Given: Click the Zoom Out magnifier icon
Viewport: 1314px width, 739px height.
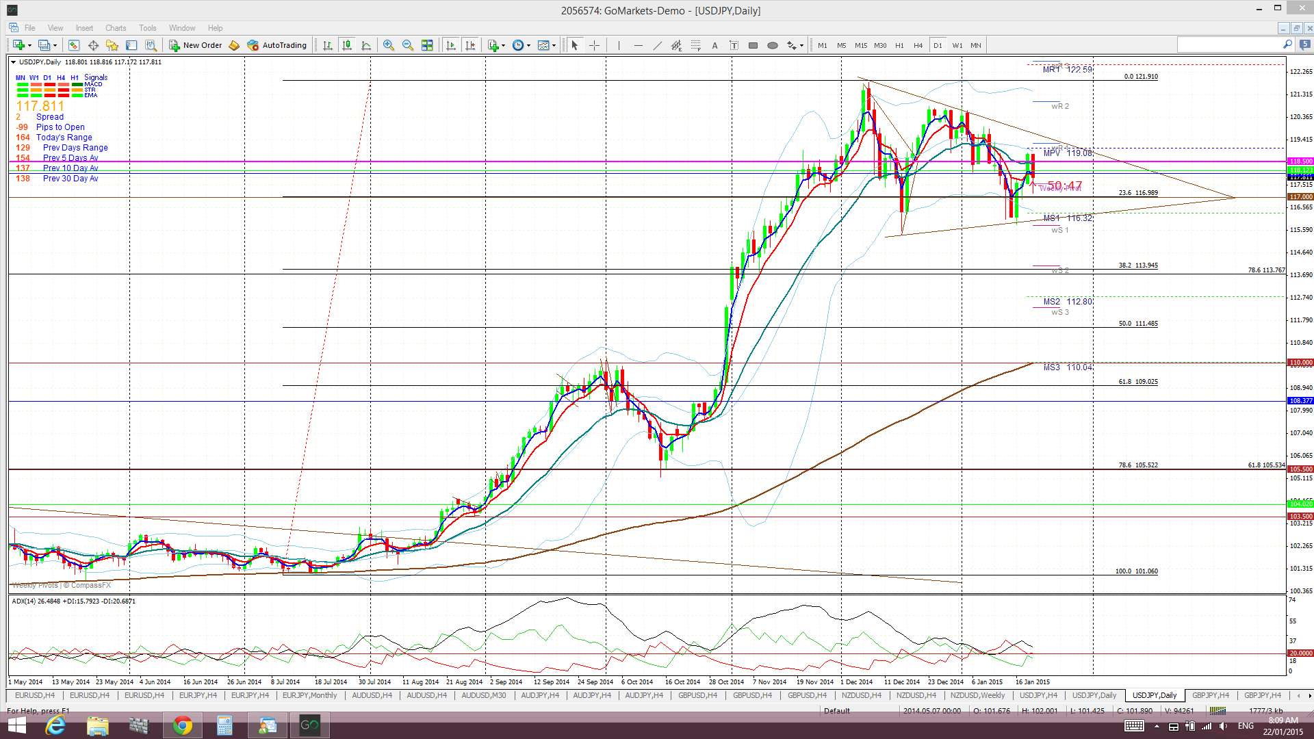Looking at the screenshot, I should tap(408, 45).
